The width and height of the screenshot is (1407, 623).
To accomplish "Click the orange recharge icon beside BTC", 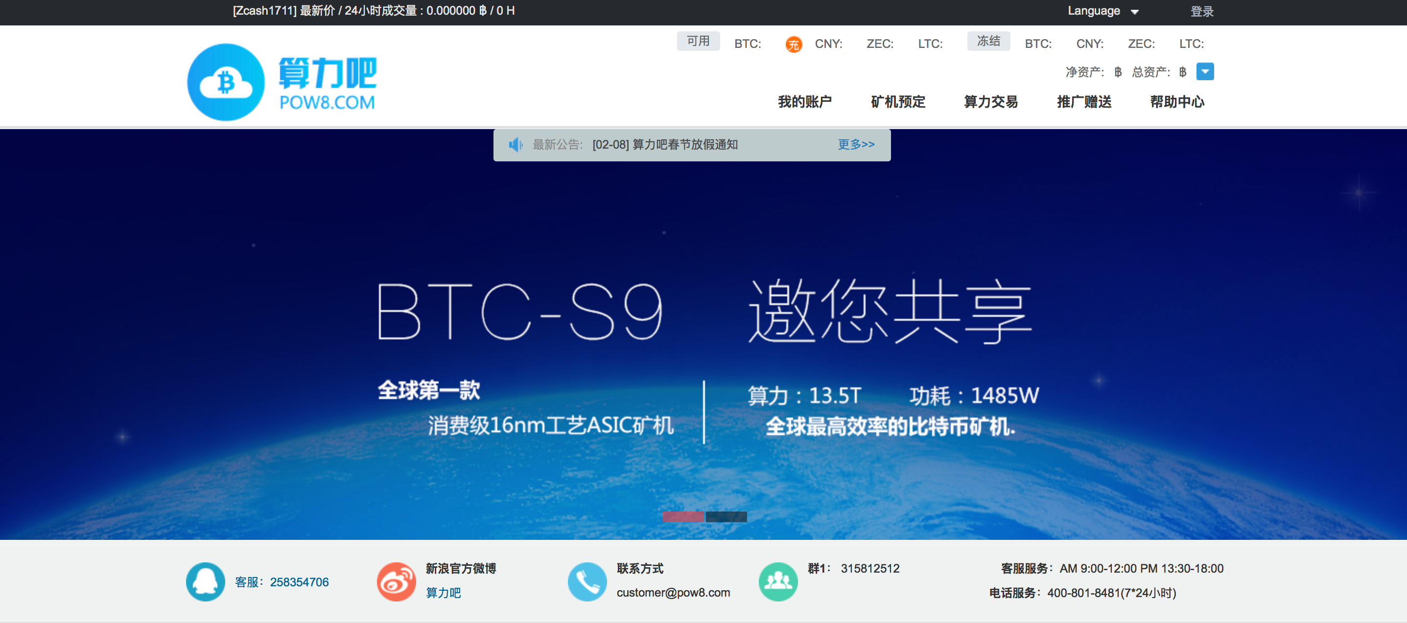I will (x=793, y=44).
